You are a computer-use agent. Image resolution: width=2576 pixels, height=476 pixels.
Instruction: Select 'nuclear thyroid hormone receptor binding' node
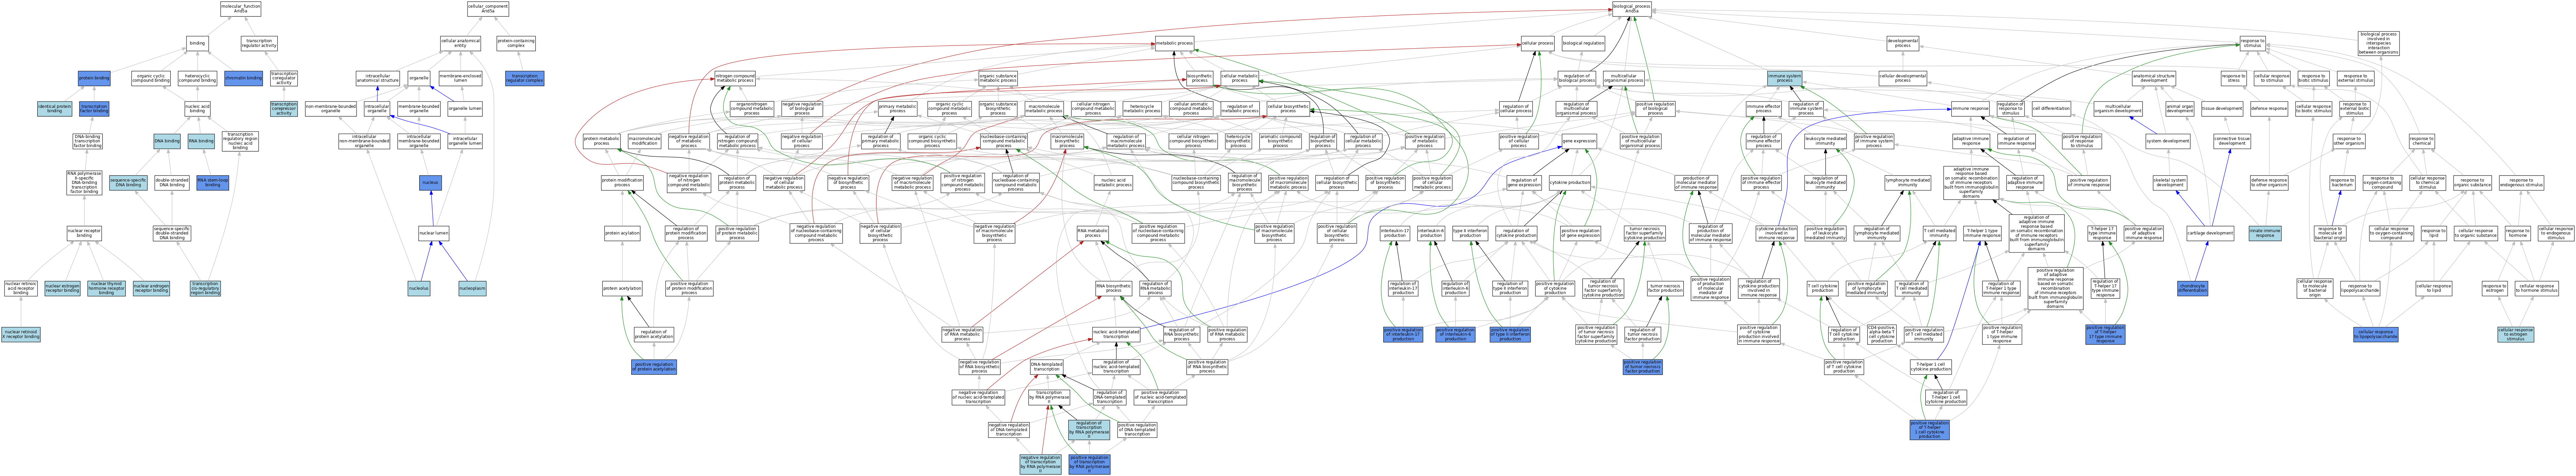tap(107, 288)
